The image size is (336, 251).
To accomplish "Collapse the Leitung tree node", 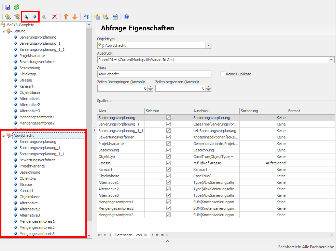I will click(x=3, y=31).
